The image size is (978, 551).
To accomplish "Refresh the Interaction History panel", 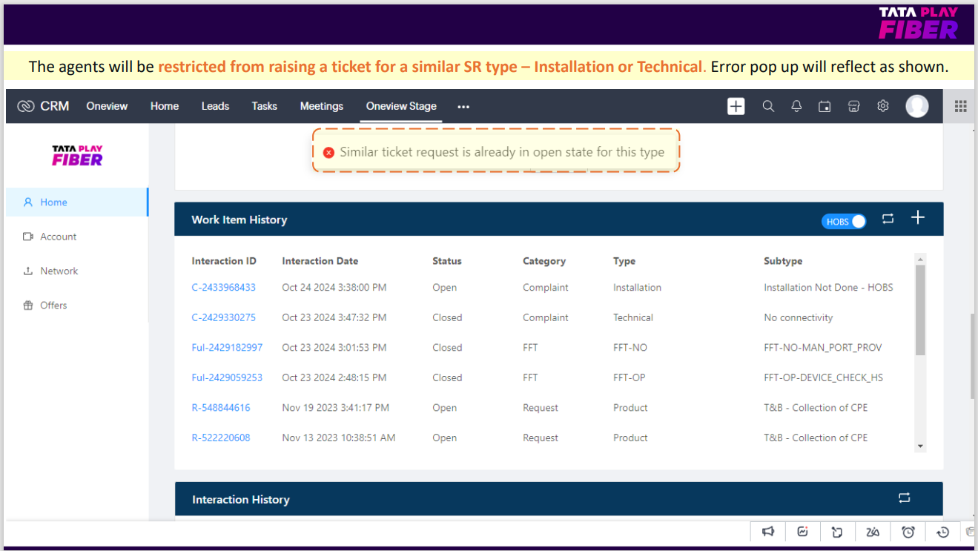I will pyautogui.click(x=904, y=498).
